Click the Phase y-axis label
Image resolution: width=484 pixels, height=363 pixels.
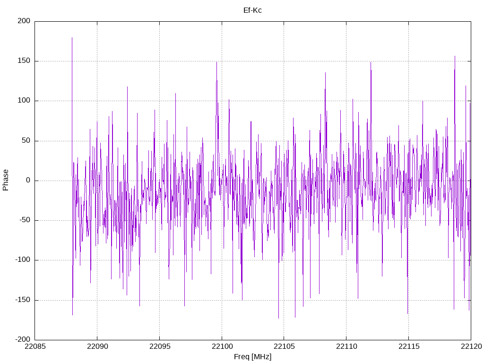tap(6, 180)
